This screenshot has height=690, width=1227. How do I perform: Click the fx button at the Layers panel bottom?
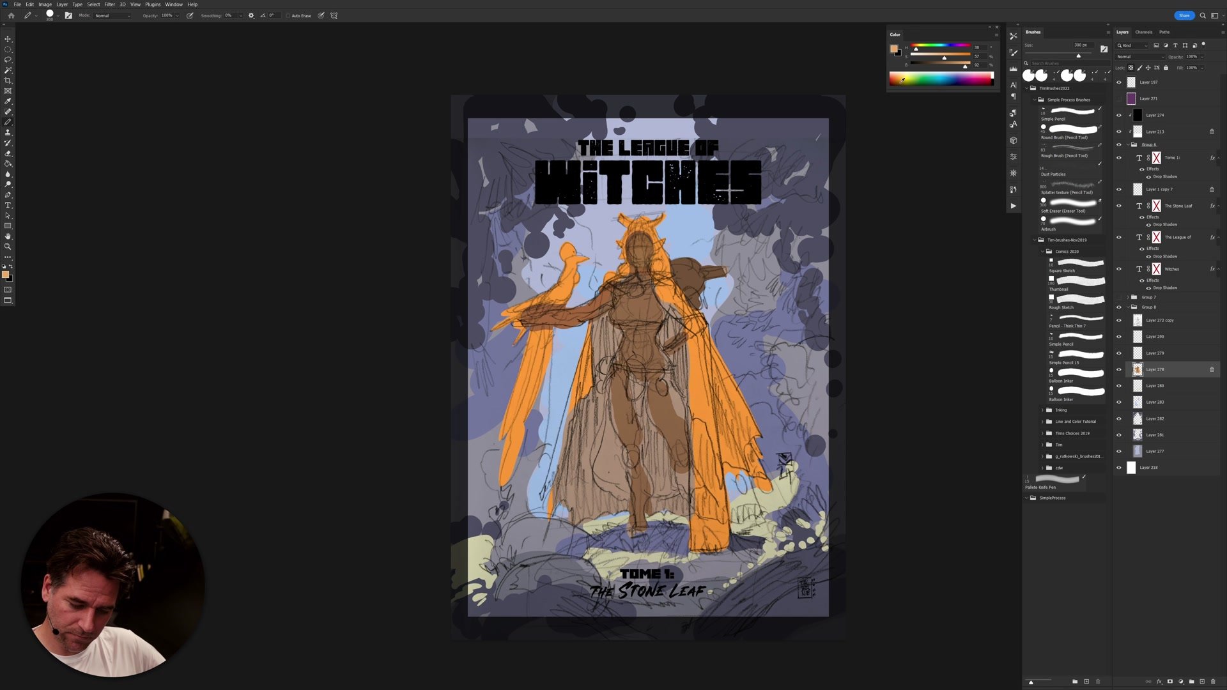tap(1159, 682)
